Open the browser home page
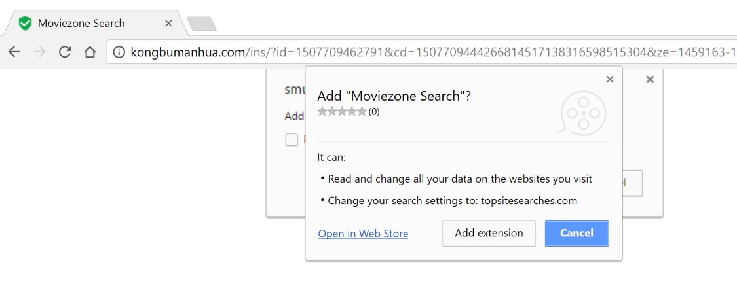737x299 pixels. tap(90, 52)
